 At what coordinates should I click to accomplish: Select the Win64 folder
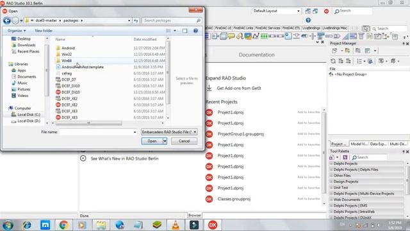[x=67, y=60]
